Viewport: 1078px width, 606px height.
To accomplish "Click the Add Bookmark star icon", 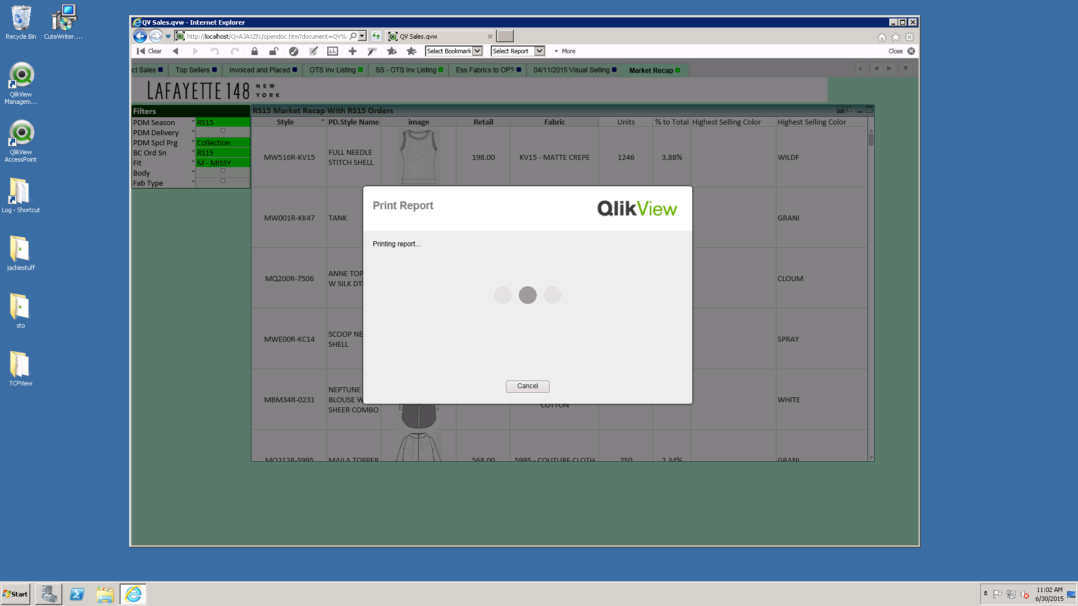I will 392,51.
